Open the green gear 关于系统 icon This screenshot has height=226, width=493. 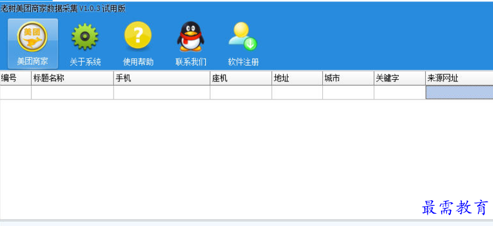(85, 43)
